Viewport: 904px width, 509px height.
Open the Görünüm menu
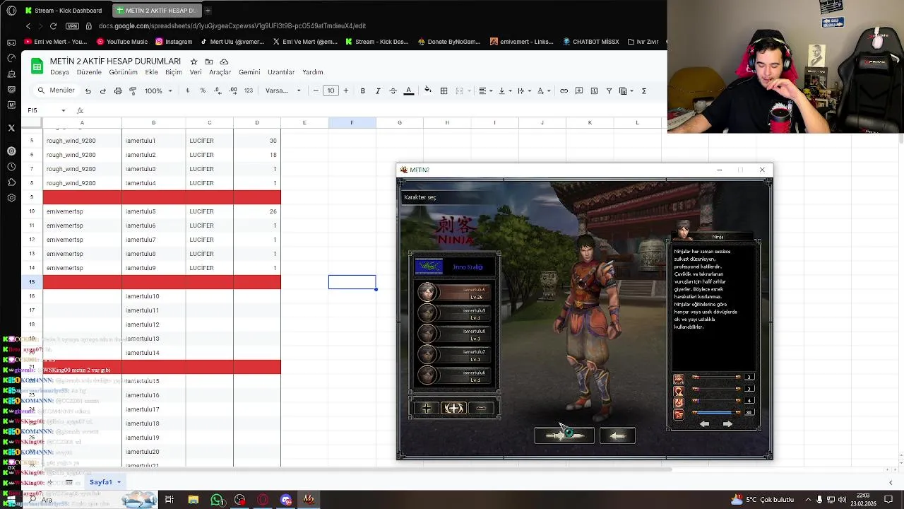point(123,72)
